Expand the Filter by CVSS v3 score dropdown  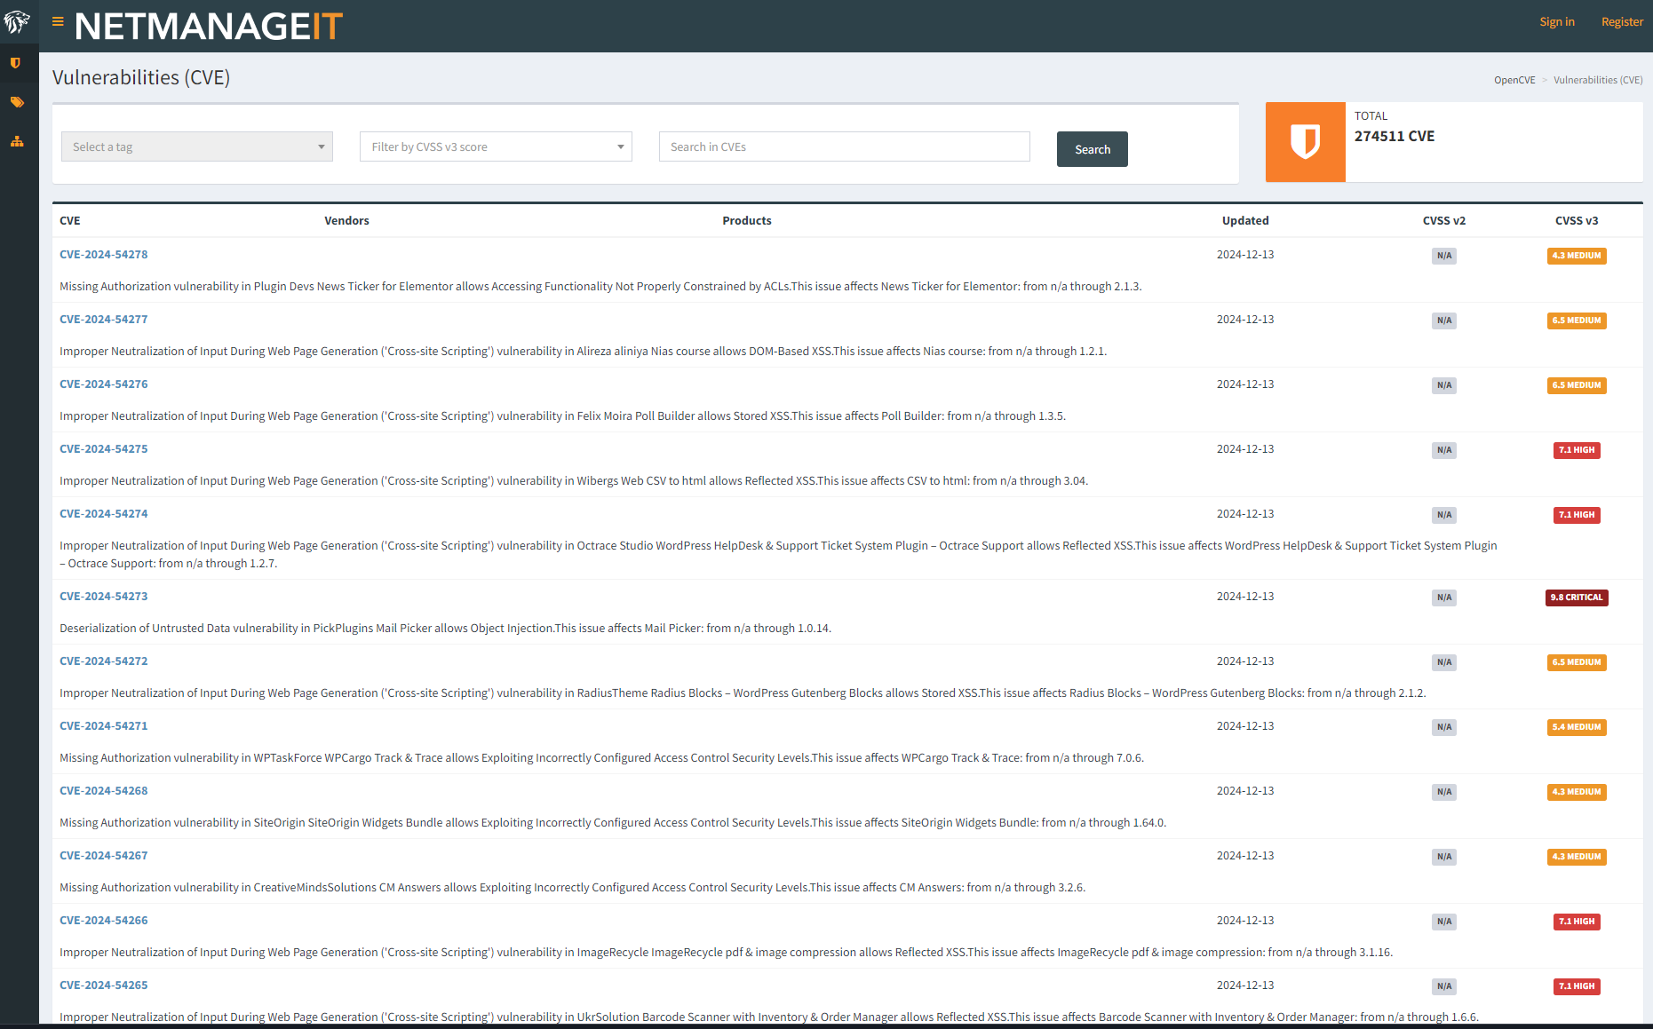point(496,146)
